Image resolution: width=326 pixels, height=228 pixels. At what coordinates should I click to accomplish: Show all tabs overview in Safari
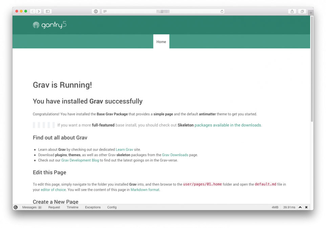tap(302, 11)
